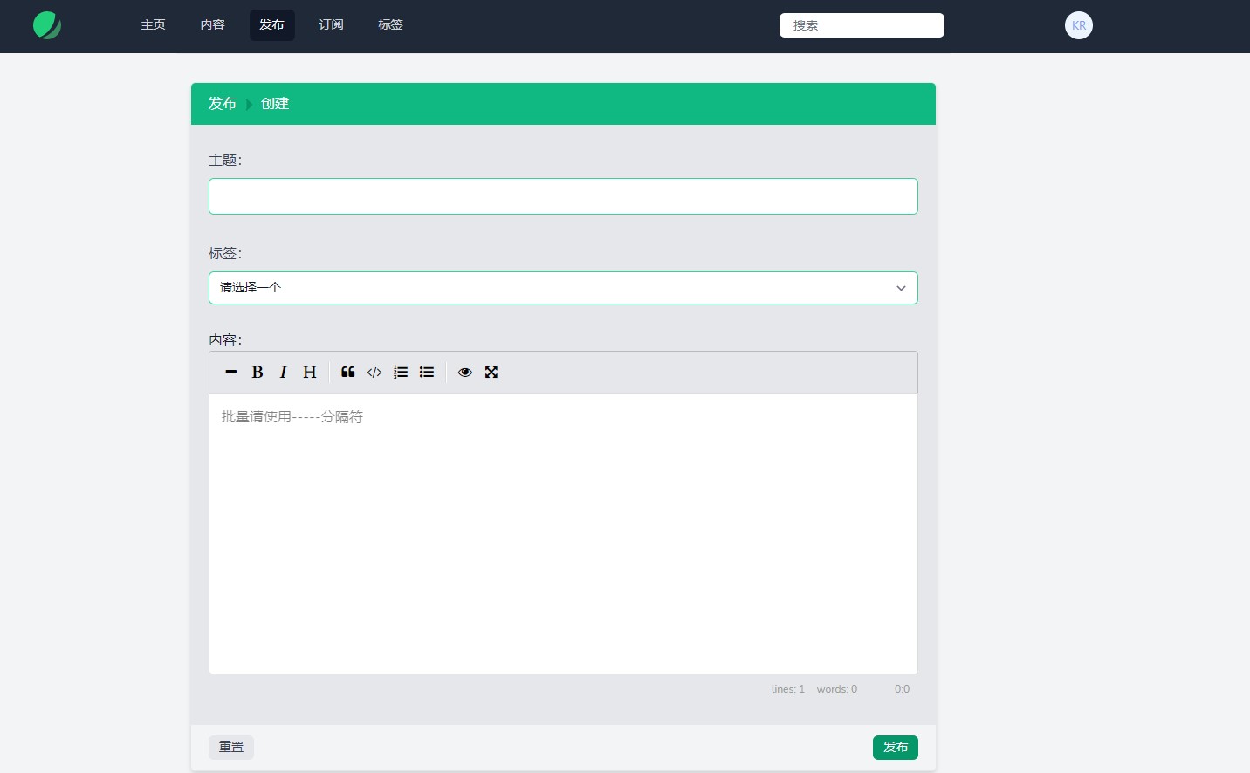Image resolution: width=1250 pixels, height=773 pixels.
Task: Click the 重置 reset button
Action: click(231, 748)
